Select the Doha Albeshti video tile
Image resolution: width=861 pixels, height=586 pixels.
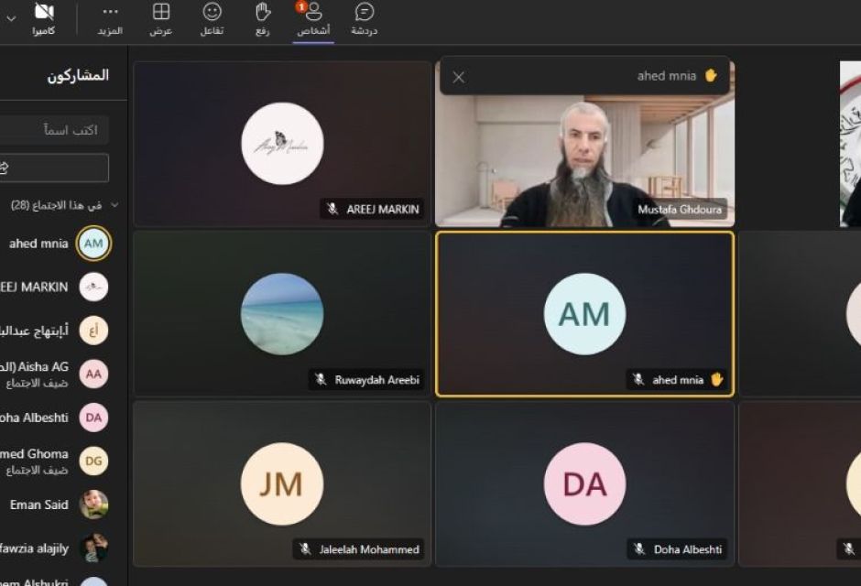(x=584, y=483)
